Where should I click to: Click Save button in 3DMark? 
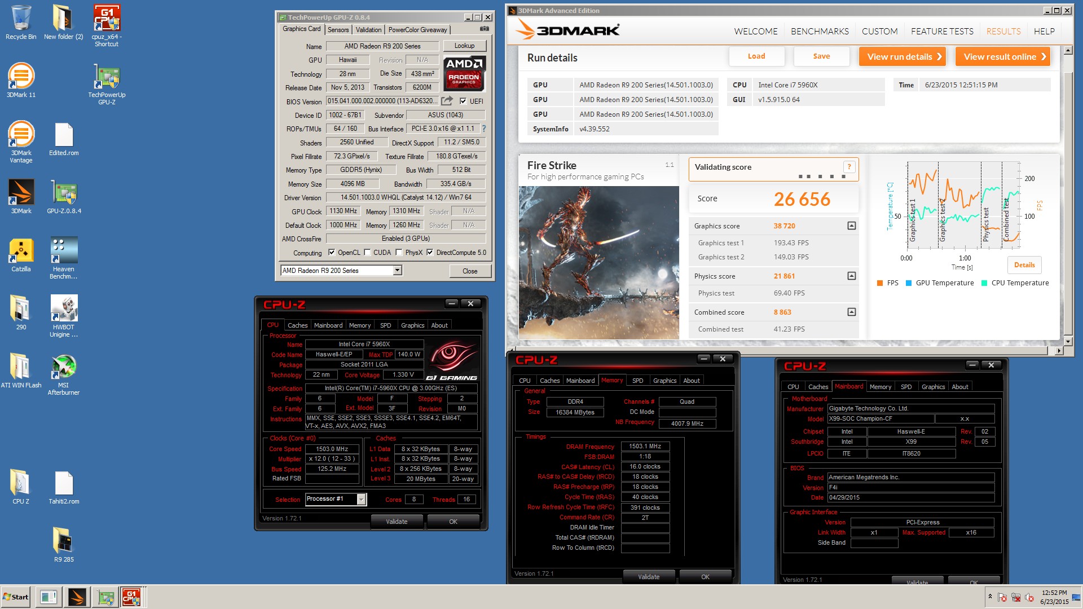tap(821, 56)
